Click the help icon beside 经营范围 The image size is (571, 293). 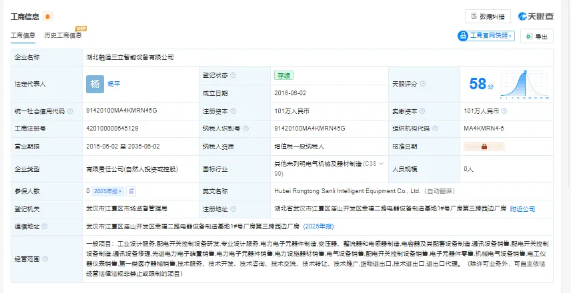click(45, 259)
